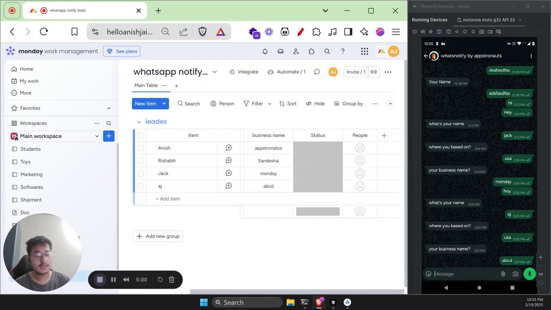Open the board title dropdown chevron
This screenshot has height=310, width=551.
tap(214, 72)
